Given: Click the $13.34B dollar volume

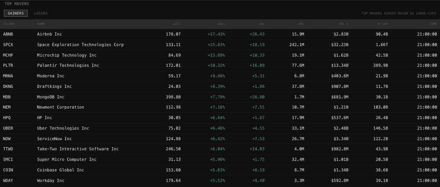Looking at the screenshot, I should point(340,66).
